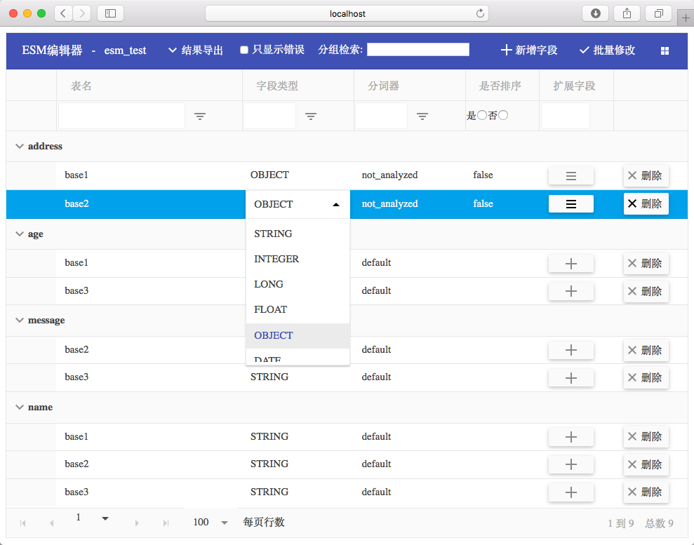694x545 pixels.
Task: Delete the age base1 row
Action: 646,263
